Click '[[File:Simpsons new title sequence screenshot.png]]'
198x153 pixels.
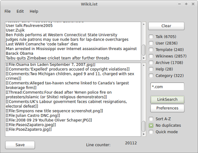54,111
